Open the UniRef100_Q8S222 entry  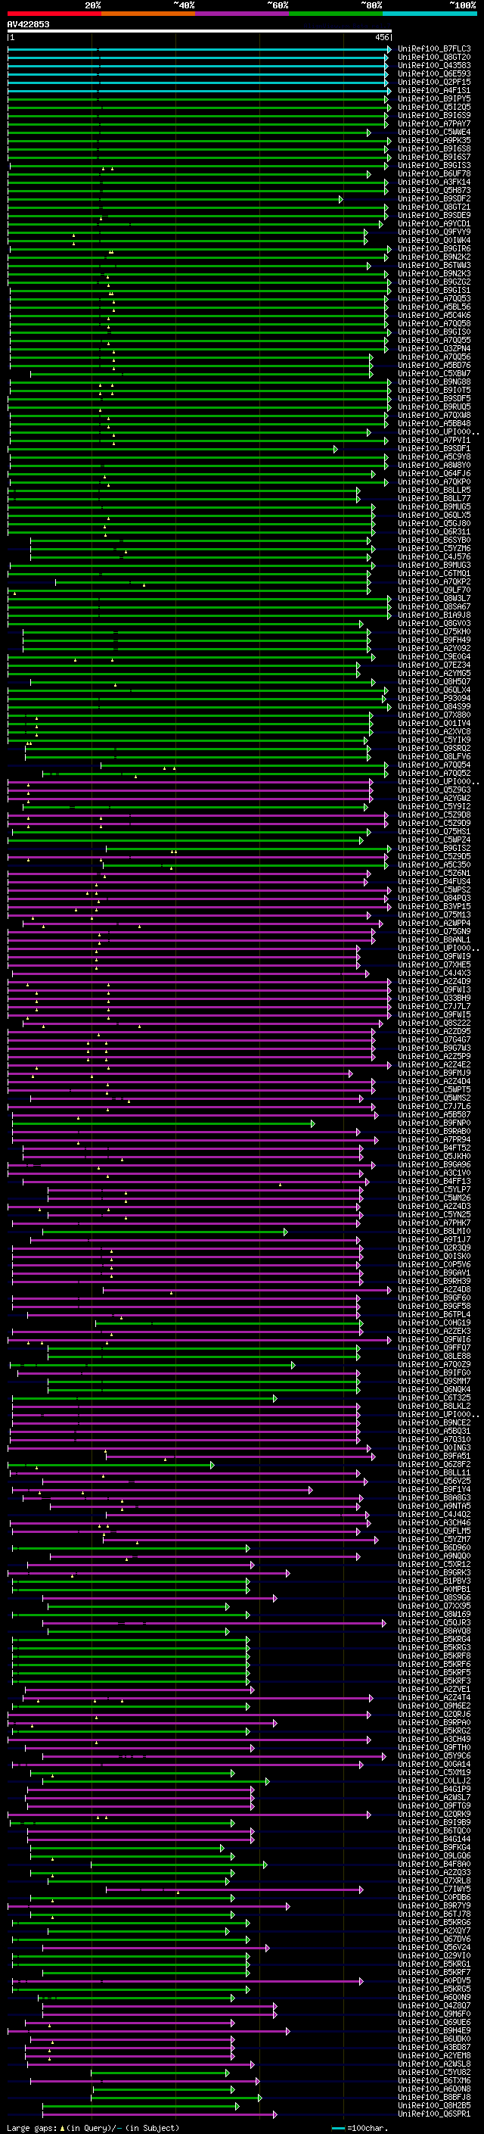(434, 1023)
